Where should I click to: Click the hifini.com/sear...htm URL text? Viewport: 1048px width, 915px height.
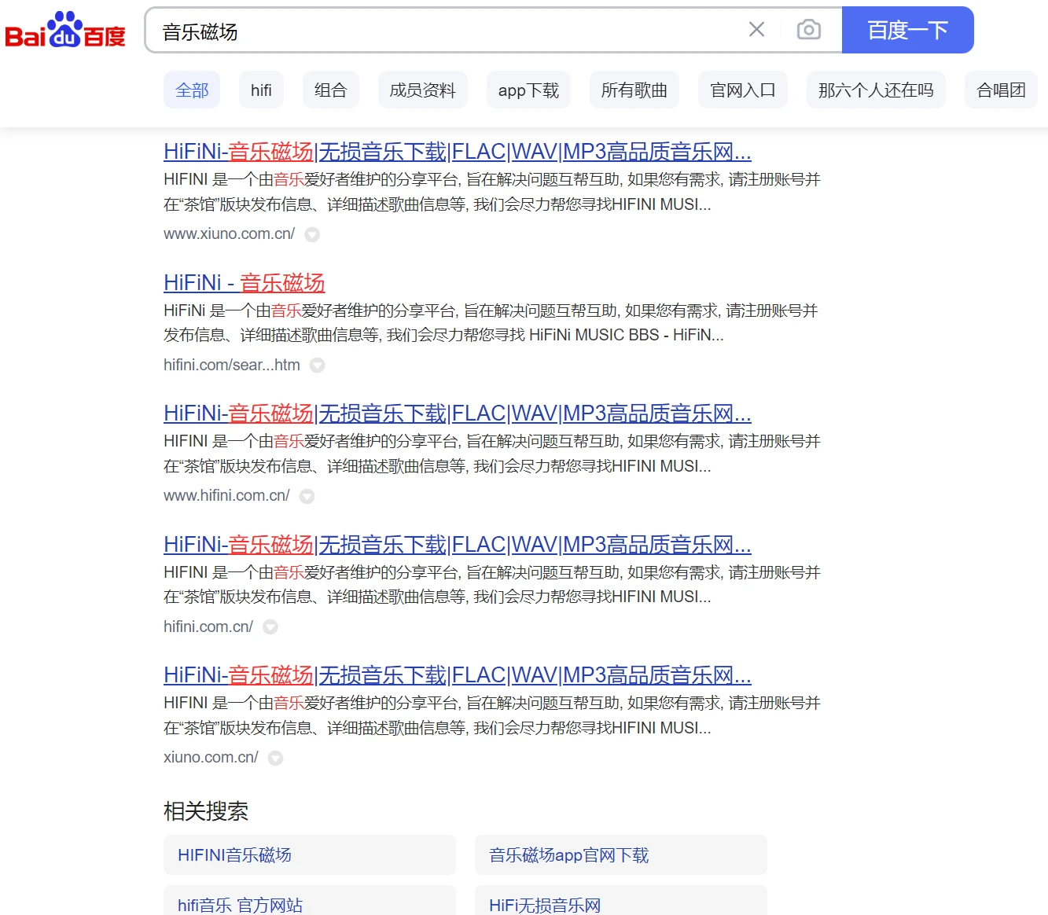(232, 365)
